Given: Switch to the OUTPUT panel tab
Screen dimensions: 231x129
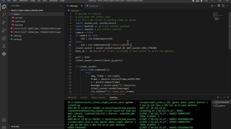Looking at the screenshot, I should (84, 97).
